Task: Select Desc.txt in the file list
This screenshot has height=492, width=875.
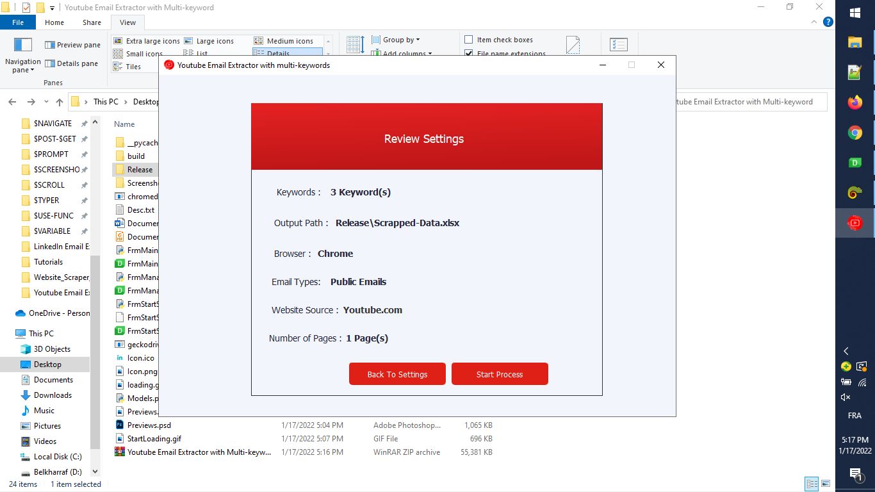Action: (x=140, y=210)
